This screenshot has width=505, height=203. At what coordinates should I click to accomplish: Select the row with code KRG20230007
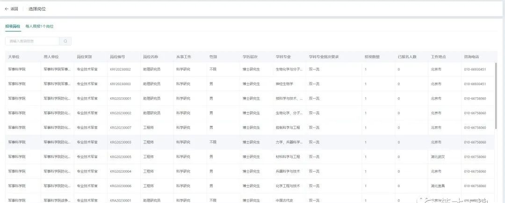[250, 128]
